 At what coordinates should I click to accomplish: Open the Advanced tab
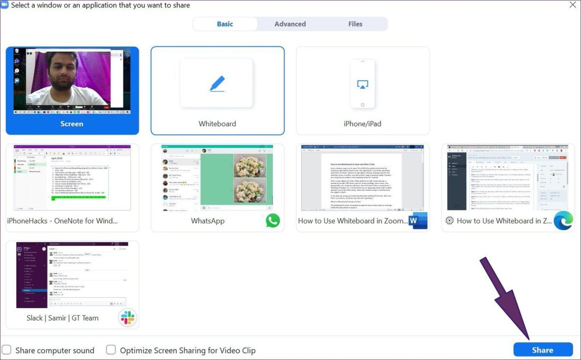coord(290,24)
